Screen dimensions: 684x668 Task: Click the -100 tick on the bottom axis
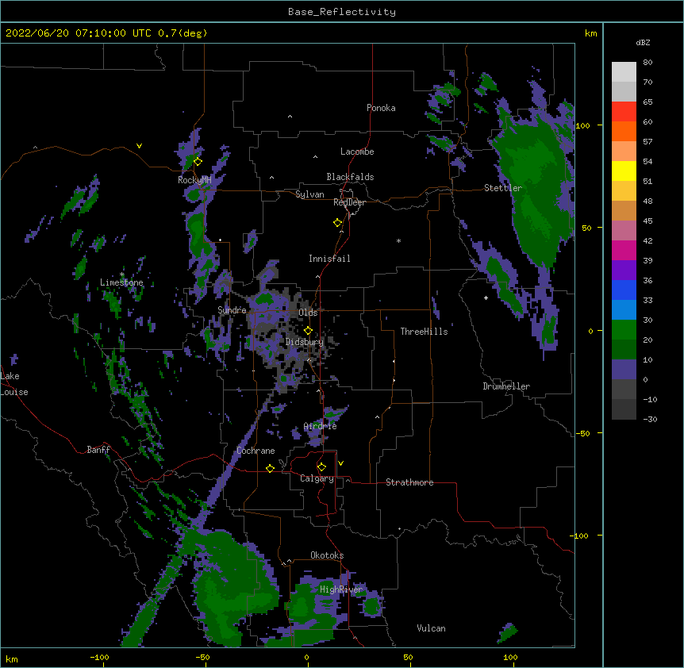pyautogui.click(x=99, y=657)
